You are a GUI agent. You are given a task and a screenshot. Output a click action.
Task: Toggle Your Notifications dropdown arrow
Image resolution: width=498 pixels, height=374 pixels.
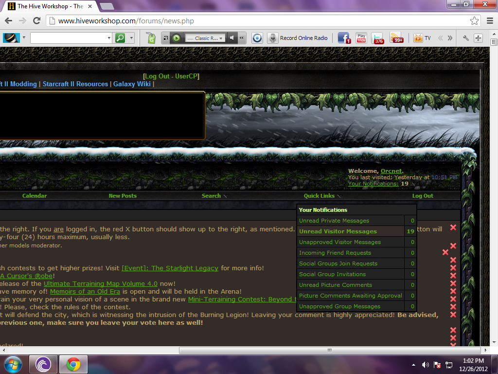(x=413, y=184)
